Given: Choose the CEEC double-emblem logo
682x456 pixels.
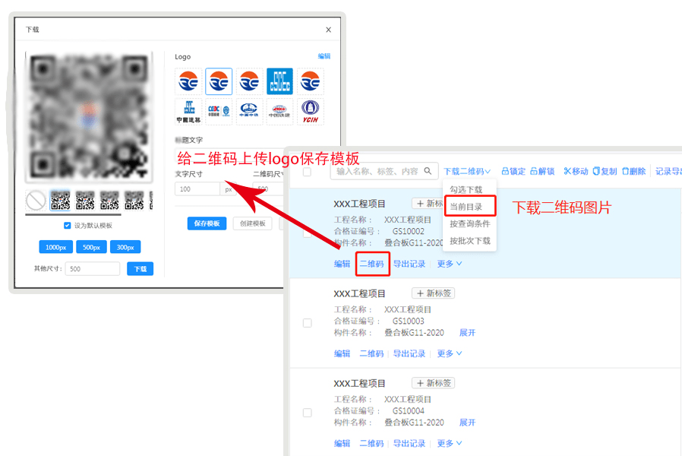Looking at the screenshot, I should click(x=219, y=112).
